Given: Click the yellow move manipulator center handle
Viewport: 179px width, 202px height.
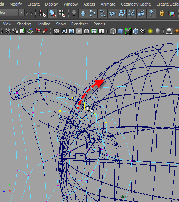Looking at the screenshot, I should [x=88, y=106].
